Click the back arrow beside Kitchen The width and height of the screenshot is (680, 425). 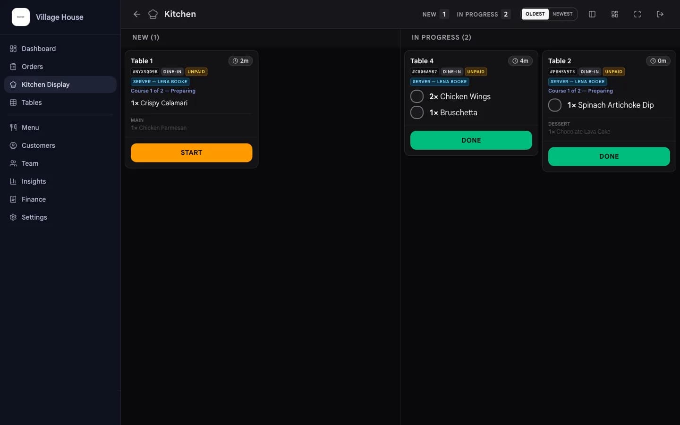coord(137,14)
